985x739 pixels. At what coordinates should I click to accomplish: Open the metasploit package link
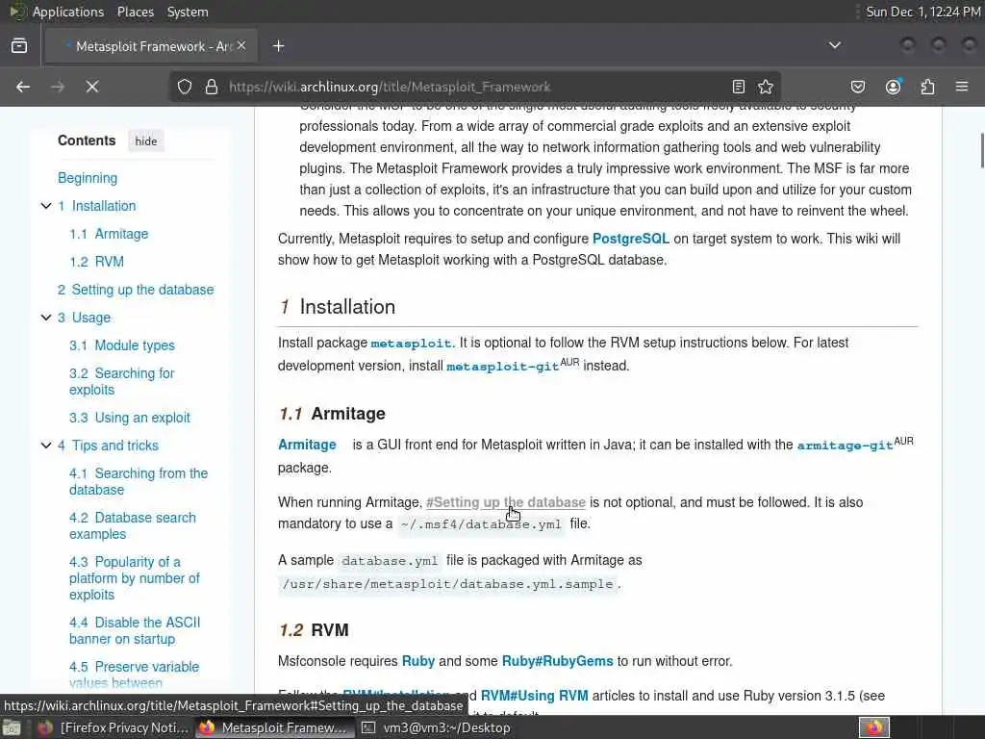(411, 344)
